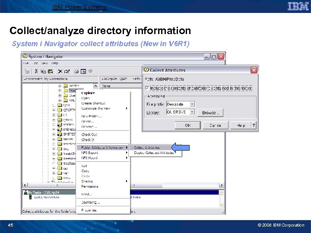Click the smbresu shared folder icon
This screenshot has height=233, width=311.
[60, 129]
